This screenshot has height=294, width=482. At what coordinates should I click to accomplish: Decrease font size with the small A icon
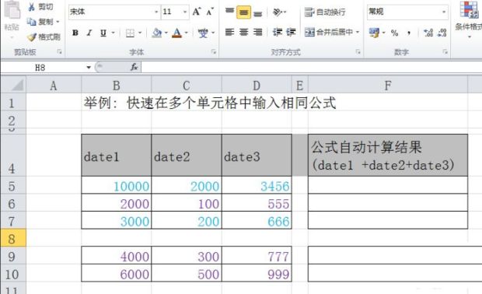[210, 12]
